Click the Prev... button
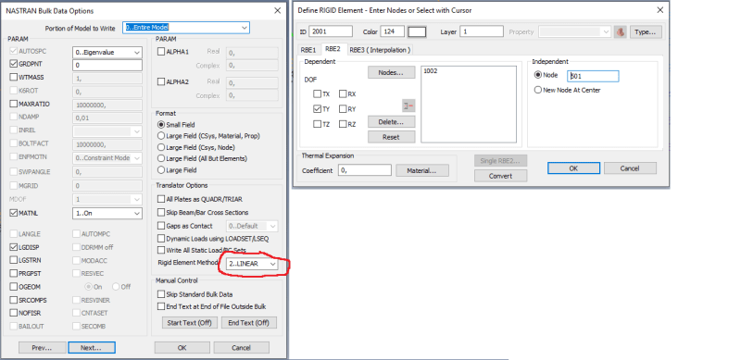741x360 pixels. [42, 348]
